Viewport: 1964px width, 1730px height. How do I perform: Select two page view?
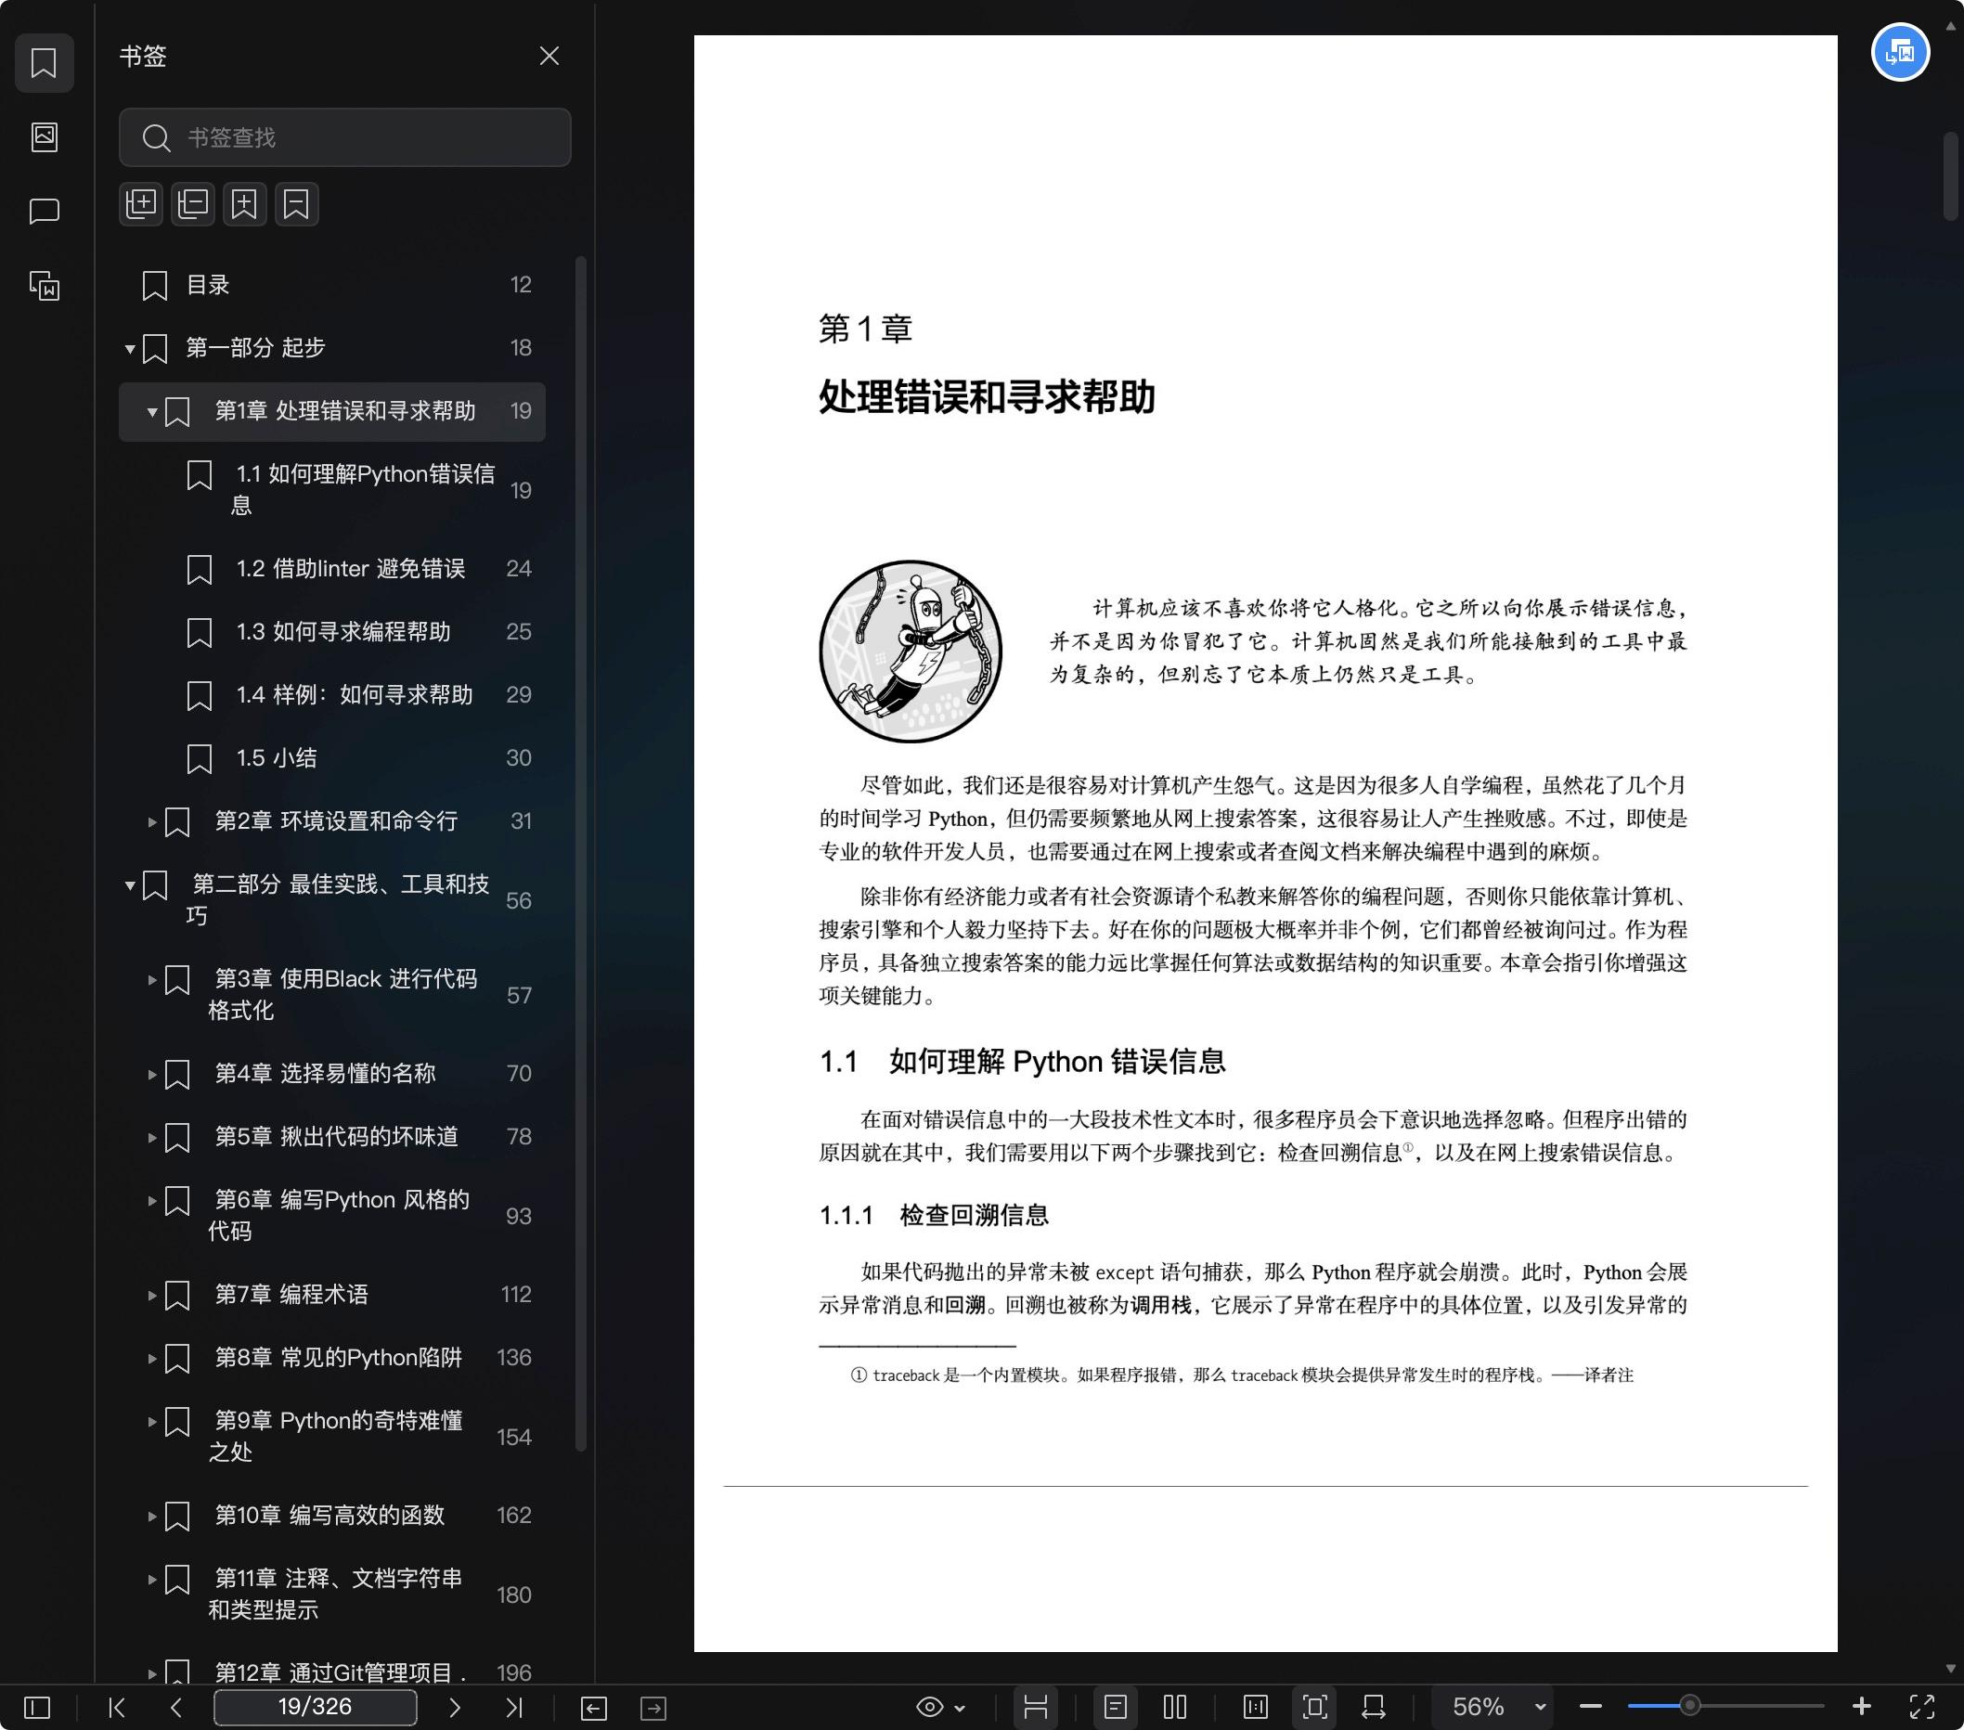pyautogui.click(x=1174, y=1707)
